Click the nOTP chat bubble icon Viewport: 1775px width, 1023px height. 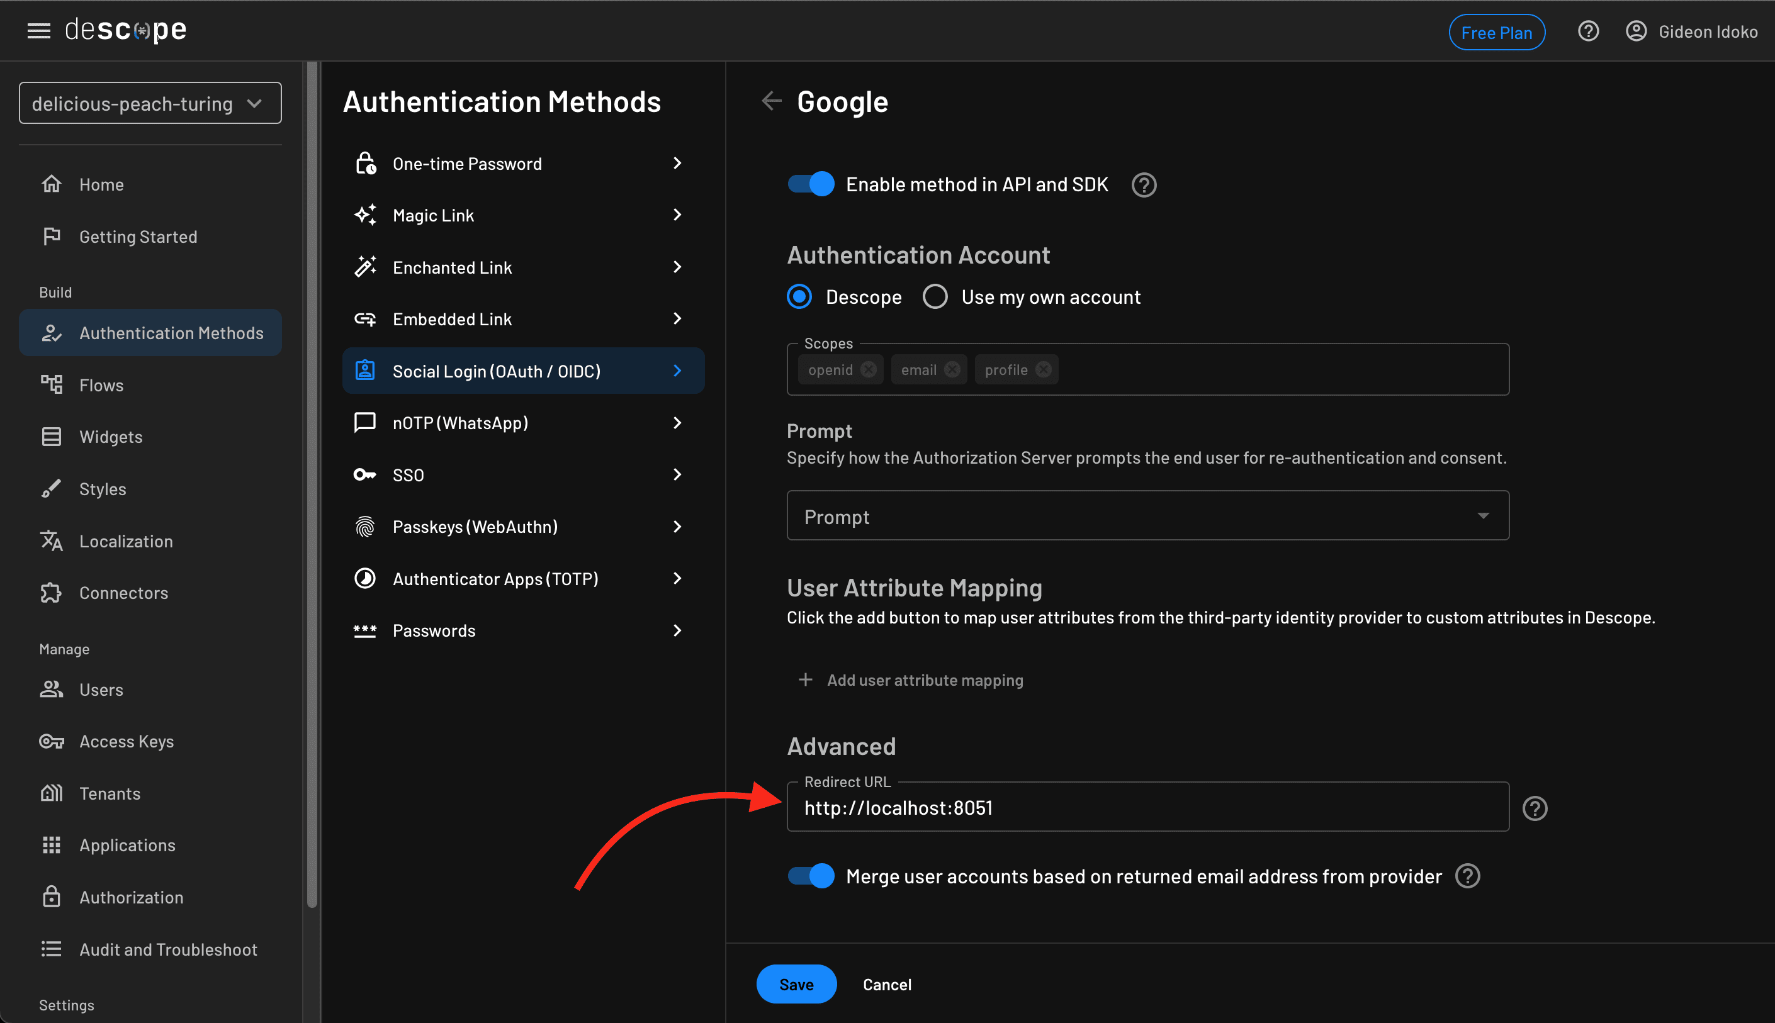click(x=366, y=422)
